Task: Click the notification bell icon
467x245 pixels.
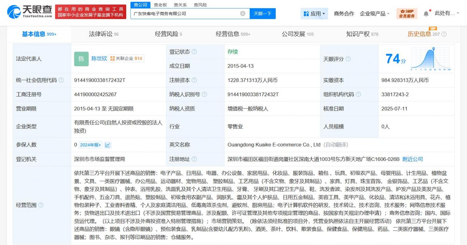Action: (x=426, y=13)
